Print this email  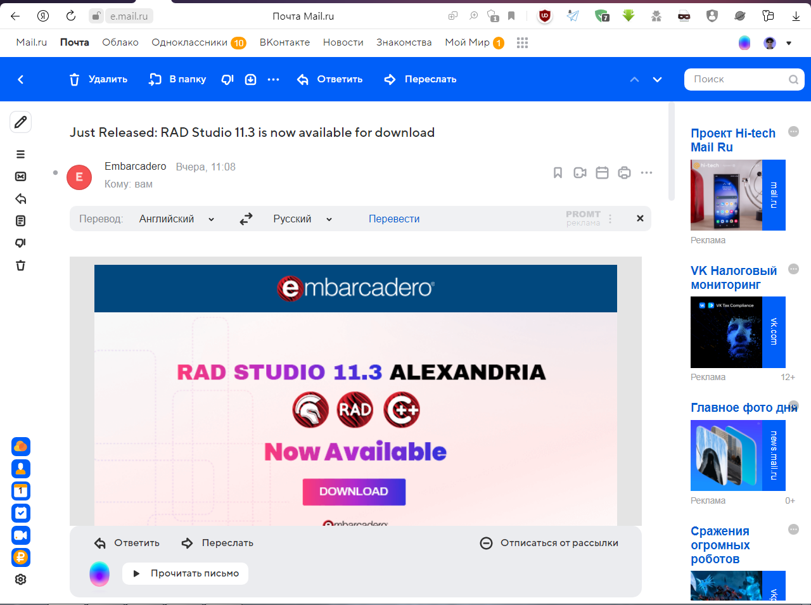tap(624, 173)
